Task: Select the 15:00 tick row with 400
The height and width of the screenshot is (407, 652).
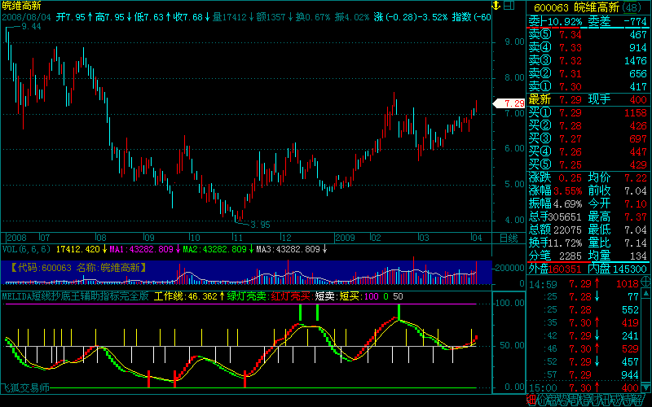Action: pos(584,388)
